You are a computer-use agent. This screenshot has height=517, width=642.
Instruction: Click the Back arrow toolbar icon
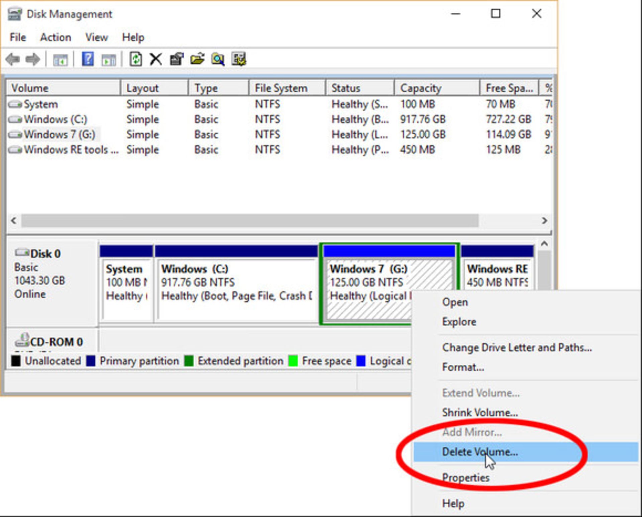tap(13, 60)
